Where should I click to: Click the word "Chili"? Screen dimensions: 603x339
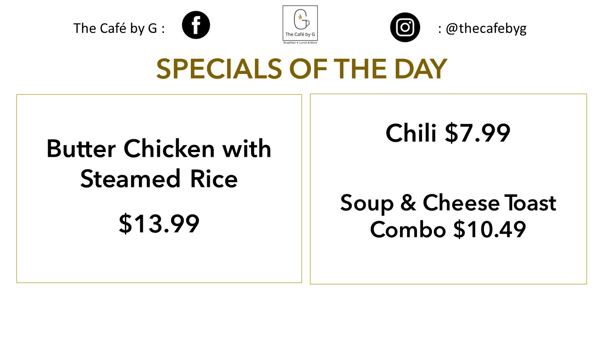411,133
